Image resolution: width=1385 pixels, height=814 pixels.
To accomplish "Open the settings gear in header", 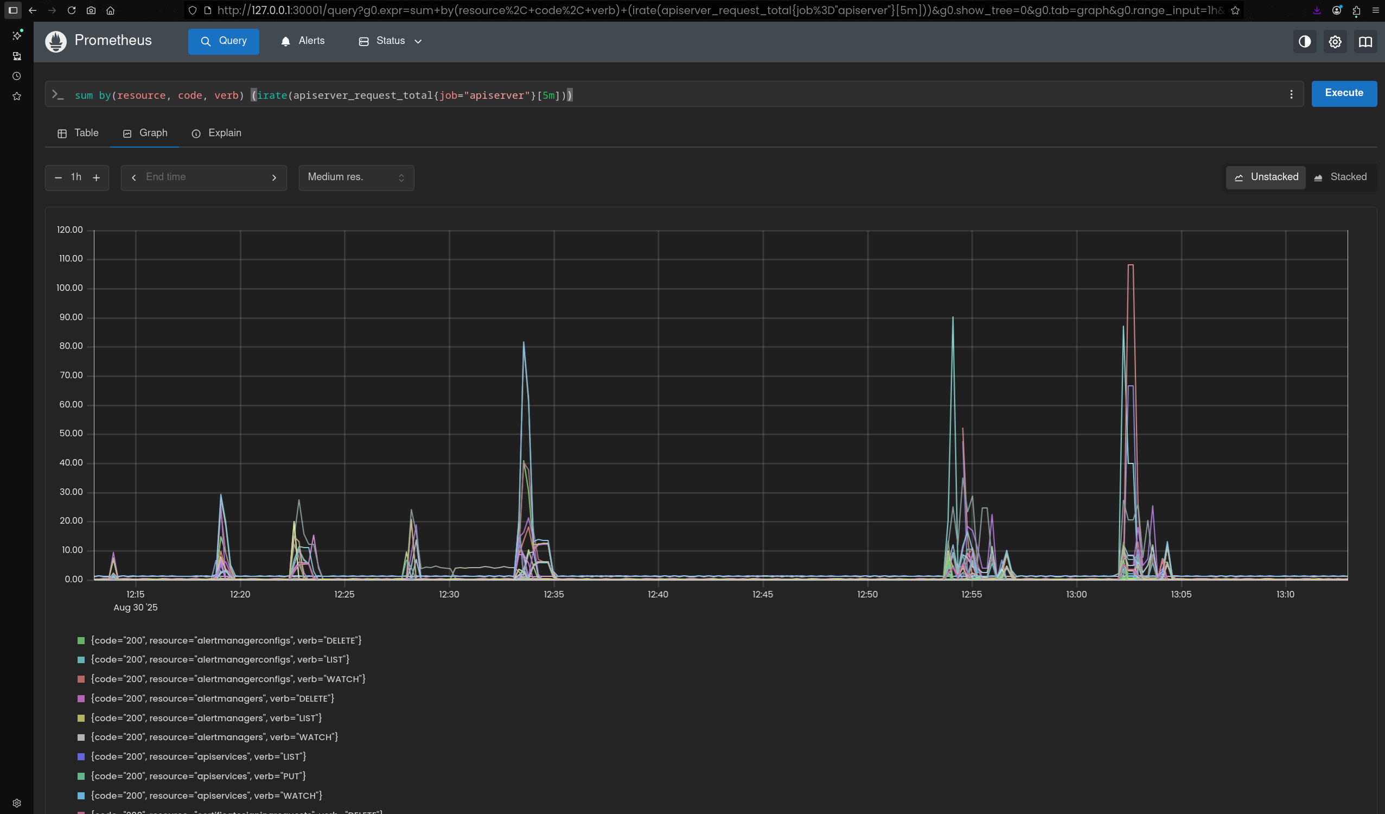I will pyautogui.click(x=1335, y=42).
